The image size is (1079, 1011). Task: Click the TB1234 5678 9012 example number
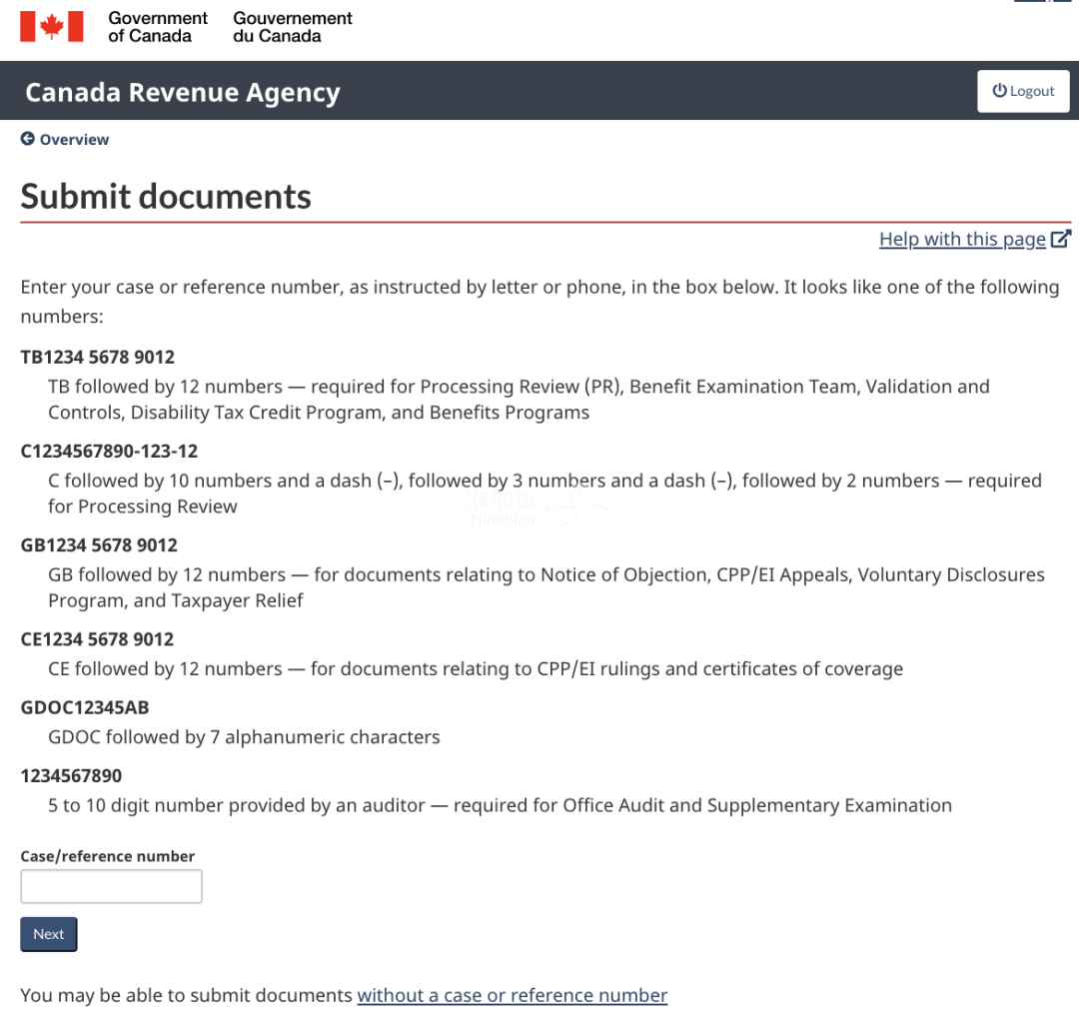[x=98, y=357]
